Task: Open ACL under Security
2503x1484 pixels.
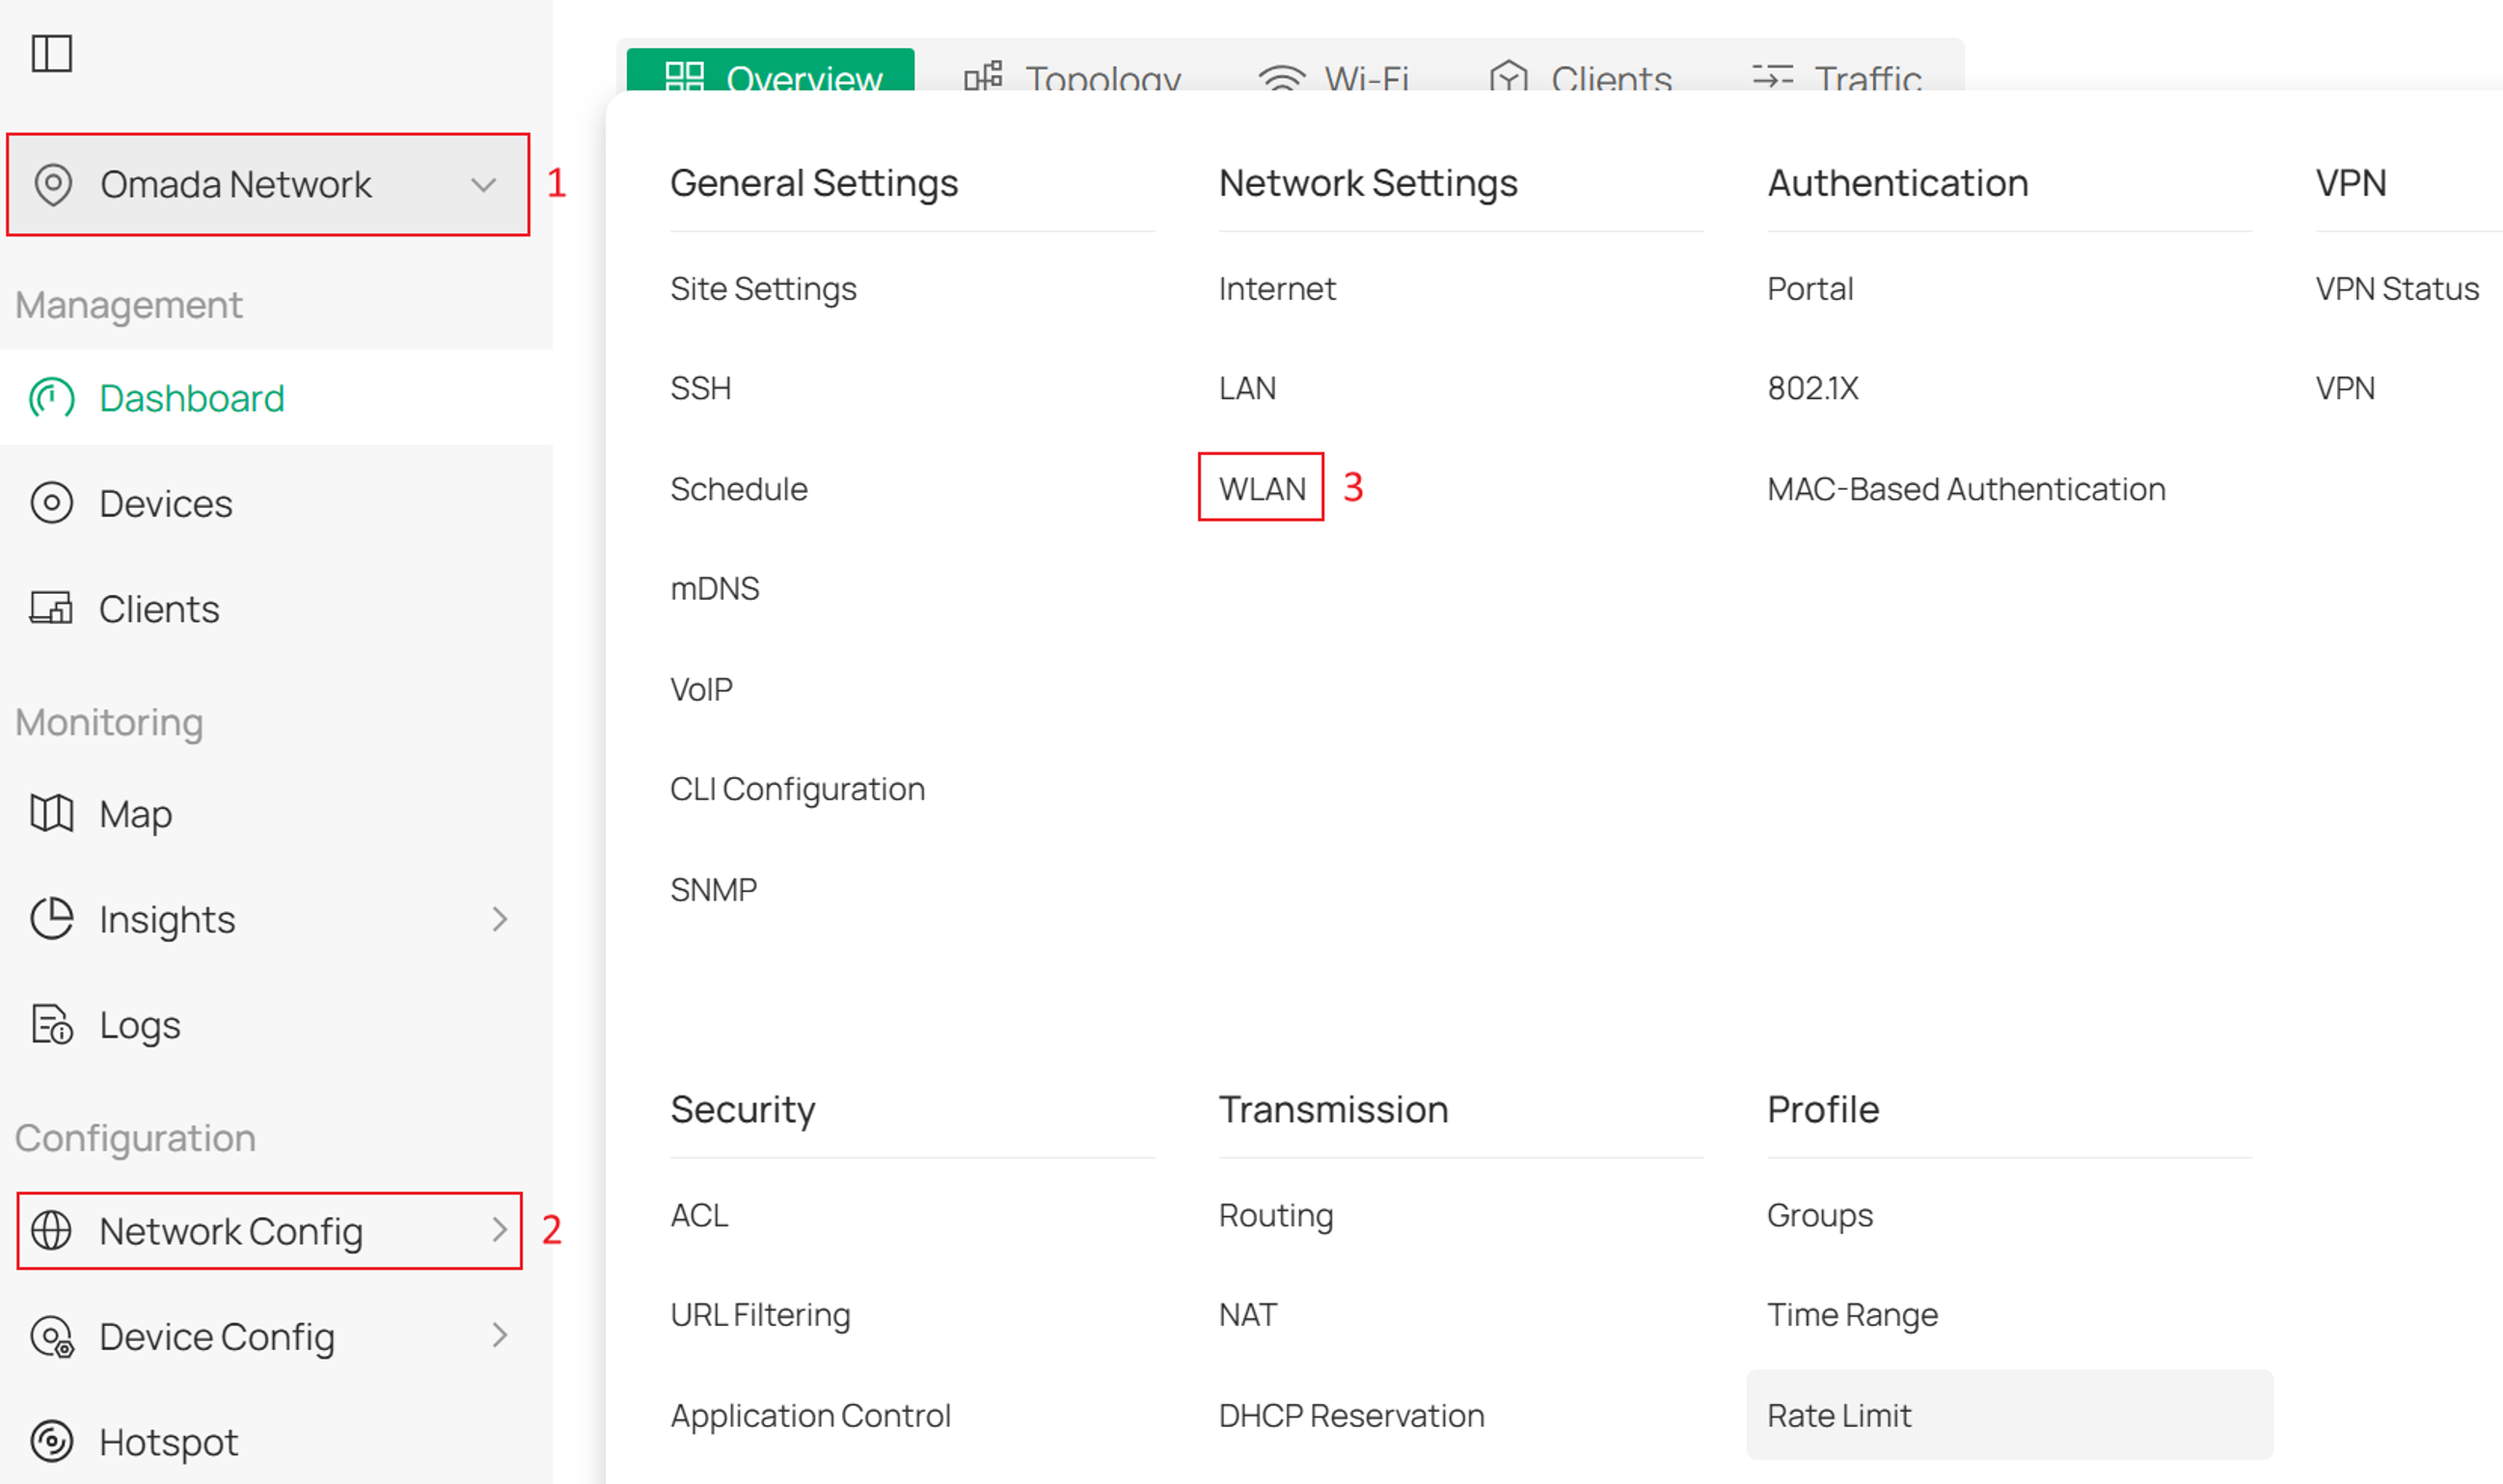Action: pos(699,1215)
